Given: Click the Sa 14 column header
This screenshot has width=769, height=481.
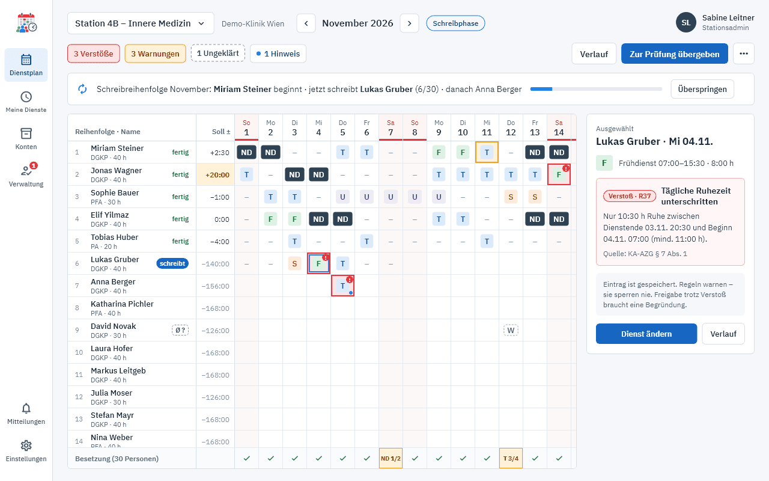Looking at the screenshot, I should tap(559, 127).
